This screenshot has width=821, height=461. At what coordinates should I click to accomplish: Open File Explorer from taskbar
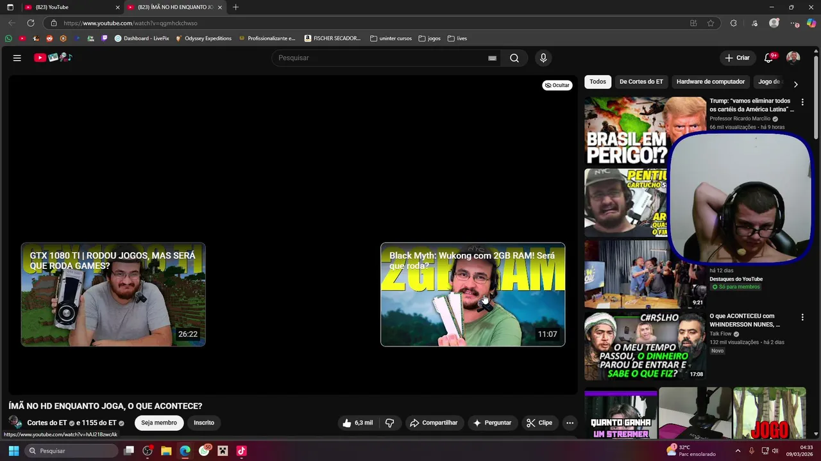point(166,451)
